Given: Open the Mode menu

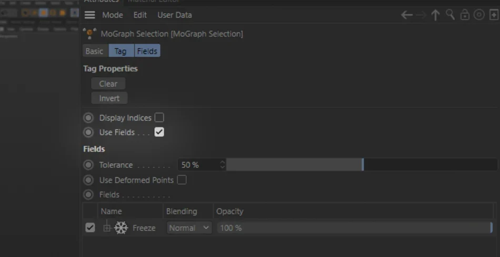Looking at the screenshot, I should click(x=112, y=15).
